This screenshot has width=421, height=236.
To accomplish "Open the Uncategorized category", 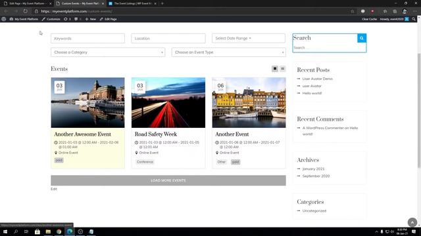I will pos(314,211).
